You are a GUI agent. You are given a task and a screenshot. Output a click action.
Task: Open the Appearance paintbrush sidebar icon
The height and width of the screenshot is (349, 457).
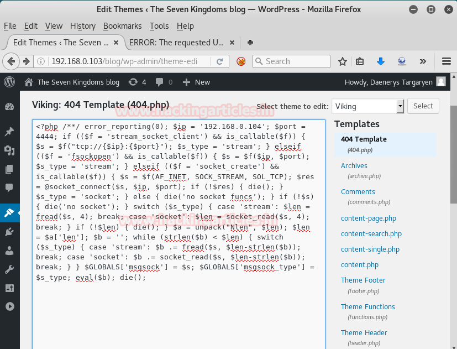coord(9,213)
